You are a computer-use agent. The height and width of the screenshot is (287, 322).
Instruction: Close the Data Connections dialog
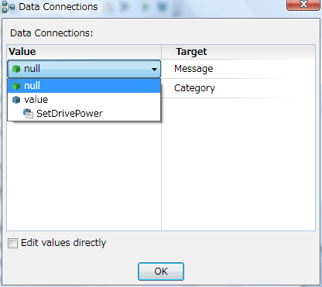click(303, 5)
